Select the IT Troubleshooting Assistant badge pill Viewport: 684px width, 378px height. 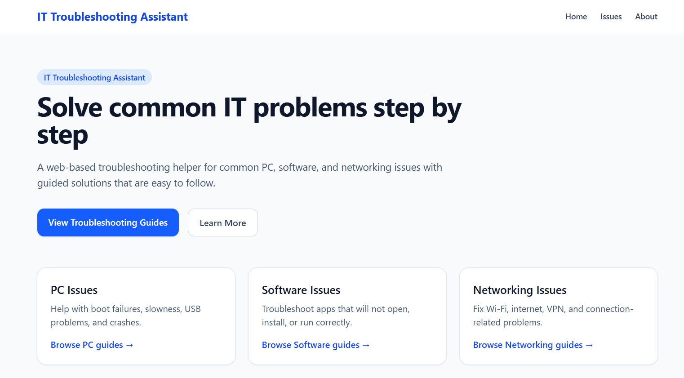pos(94,77)
